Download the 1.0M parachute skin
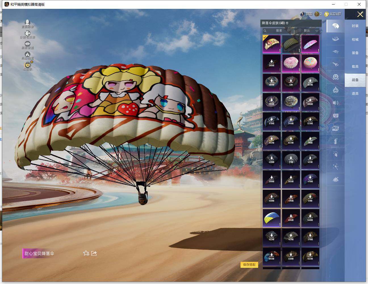 (291, 82)
